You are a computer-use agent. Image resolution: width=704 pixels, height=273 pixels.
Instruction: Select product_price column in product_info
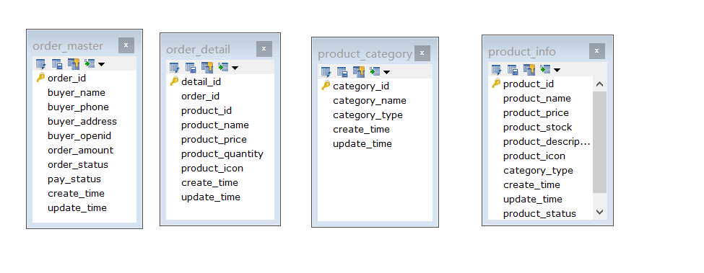(x=536, y=113)
